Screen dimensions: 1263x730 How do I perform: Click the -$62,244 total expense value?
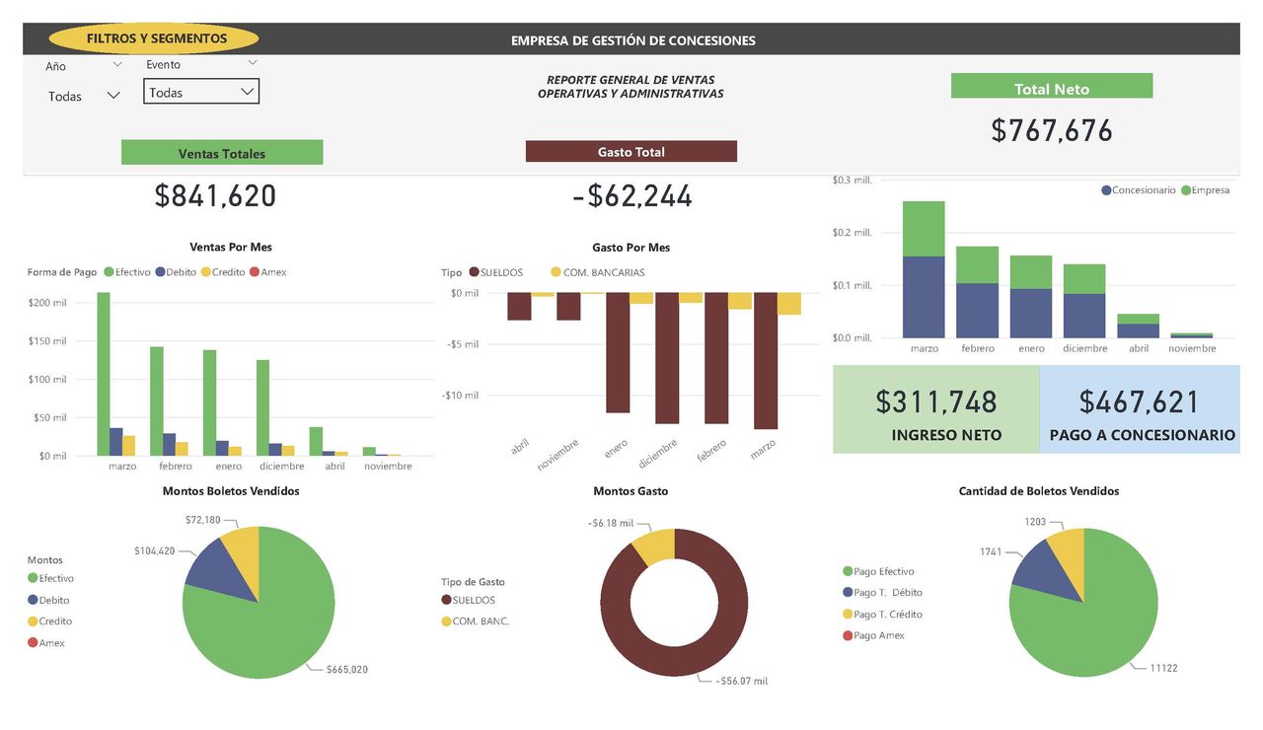[632, 195]
